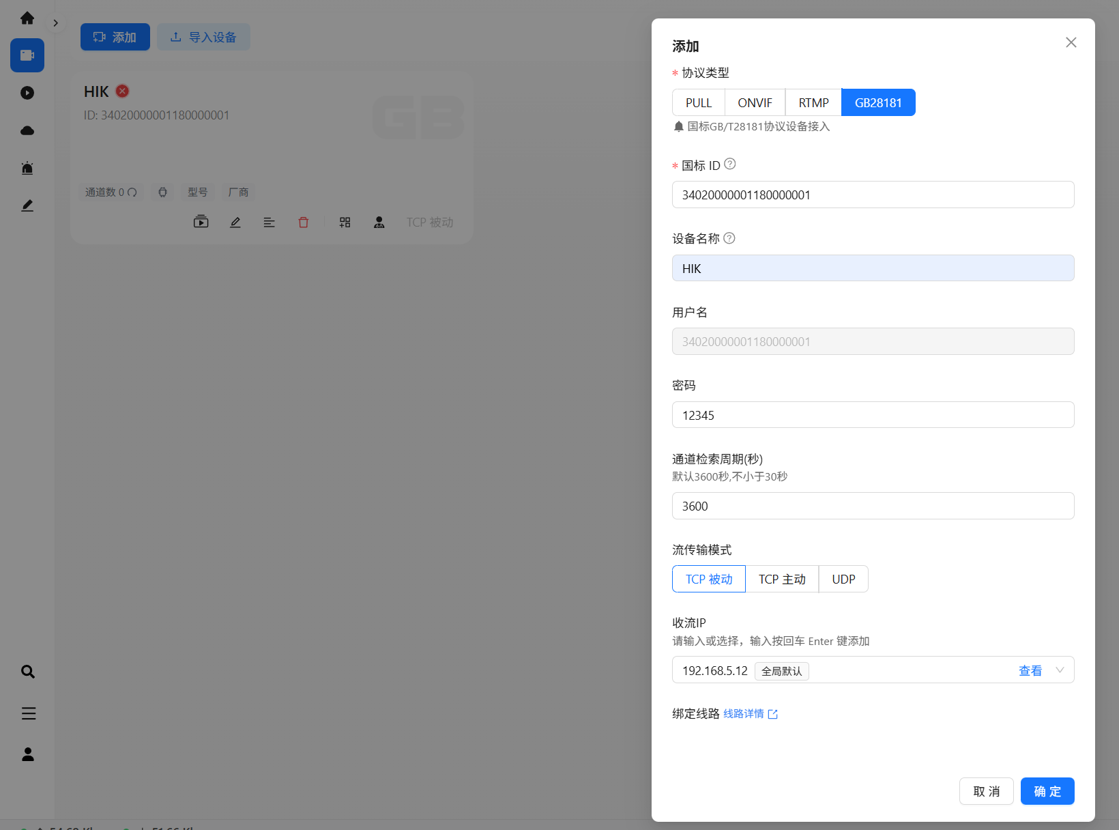Click the red trash icon on HIK card
Viewport: 1119px width, 830px height.
304,223
